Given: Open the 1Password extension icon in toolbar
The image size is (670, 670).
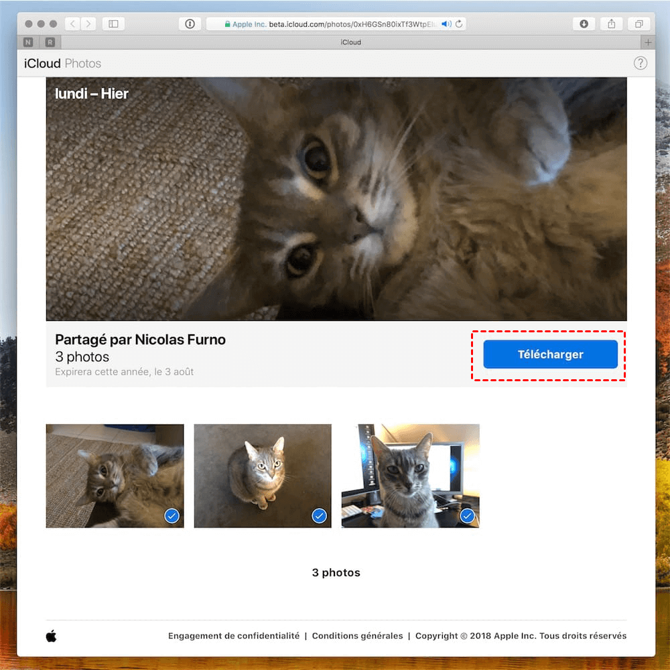Looking at the screenshot, I should point(190,24).
